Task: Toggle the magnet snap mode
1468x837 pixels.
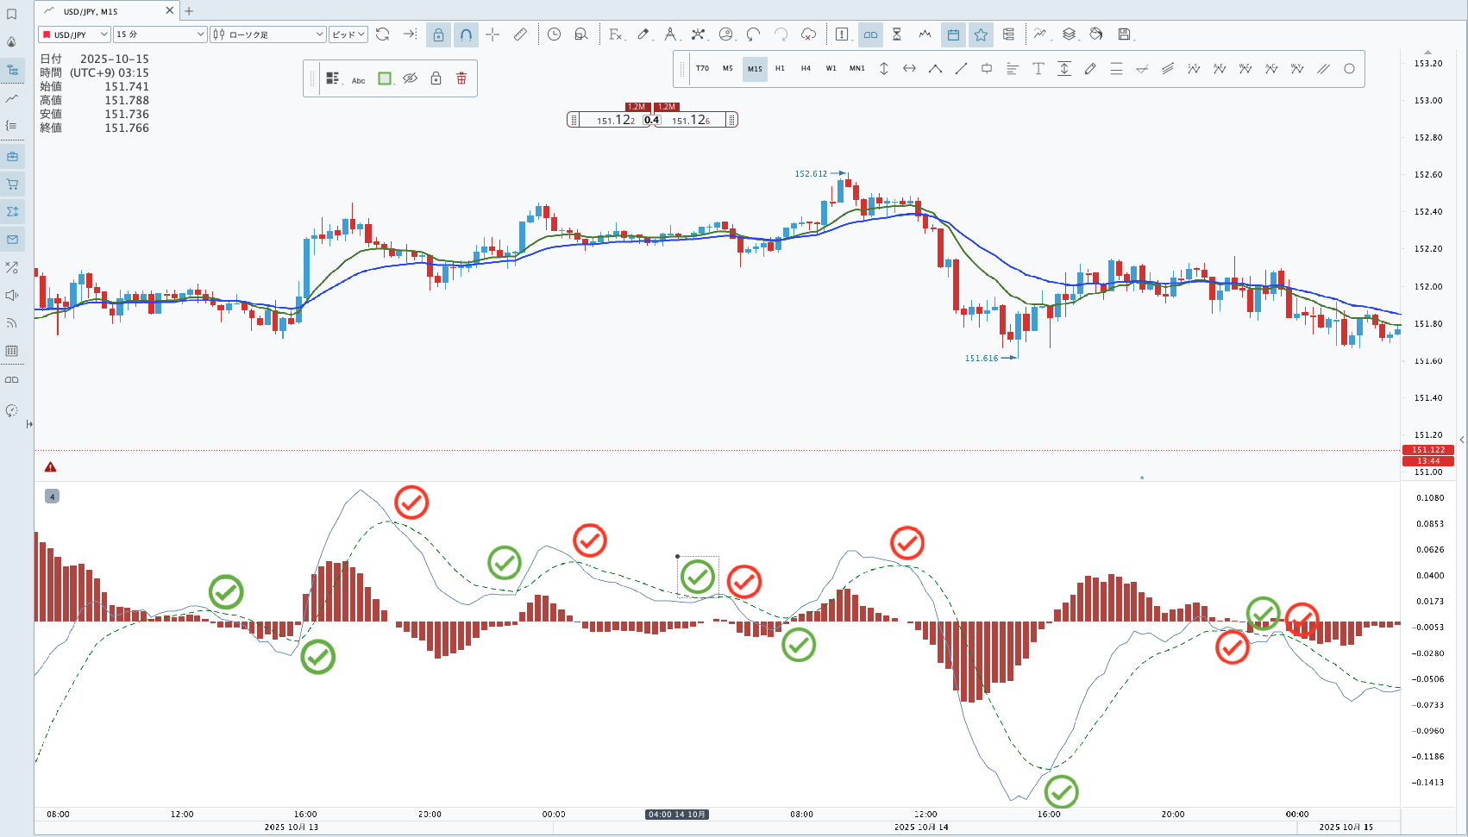Action: 466,34
